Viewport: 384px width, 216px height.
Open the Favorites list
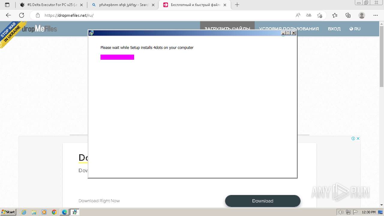pos(335,15)
